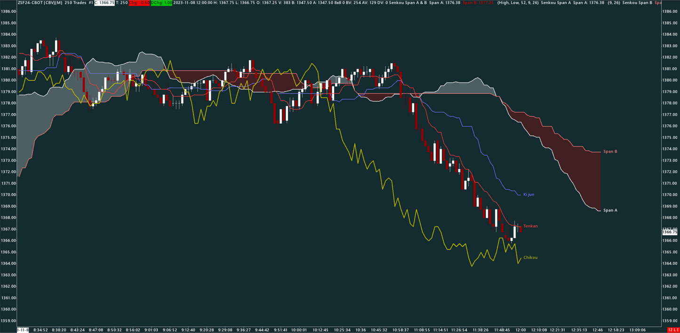Click the 12:00 time label on axis

point(520,330)
